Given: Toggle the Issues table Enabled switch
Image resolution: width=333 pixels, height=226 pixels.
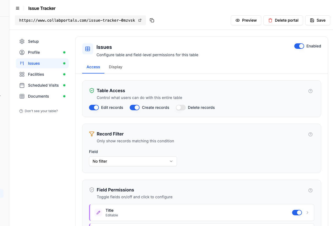Looking at the screenshot, I should coord(299,46).
